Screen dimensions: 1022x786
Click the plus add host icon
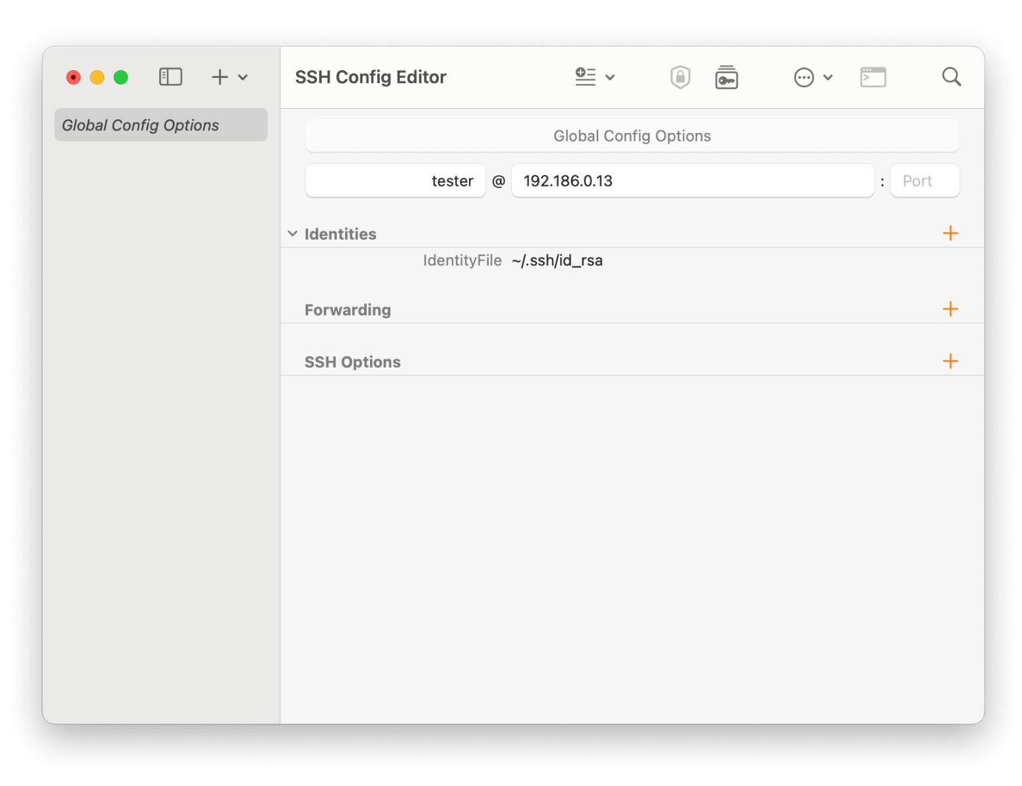tap(219, 77)
